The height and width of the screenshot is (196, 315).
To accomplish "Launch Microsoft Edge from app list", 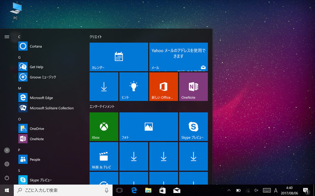I will point(35,98).
